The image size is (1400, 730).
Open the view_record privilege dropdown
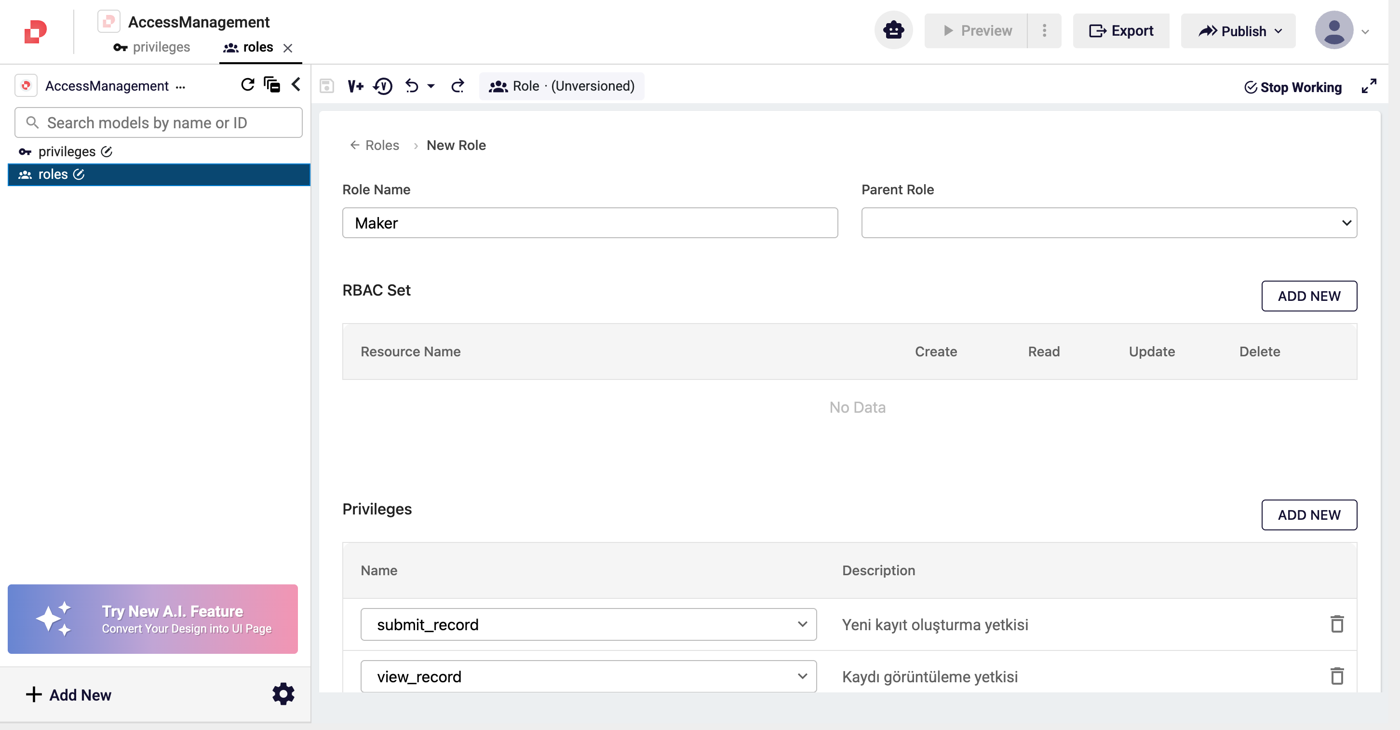589,677
